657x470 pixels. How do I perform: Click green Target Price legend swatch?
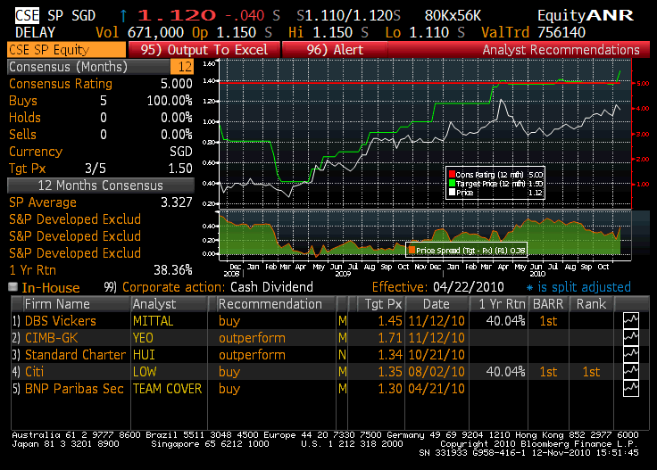tap(452, 183)
